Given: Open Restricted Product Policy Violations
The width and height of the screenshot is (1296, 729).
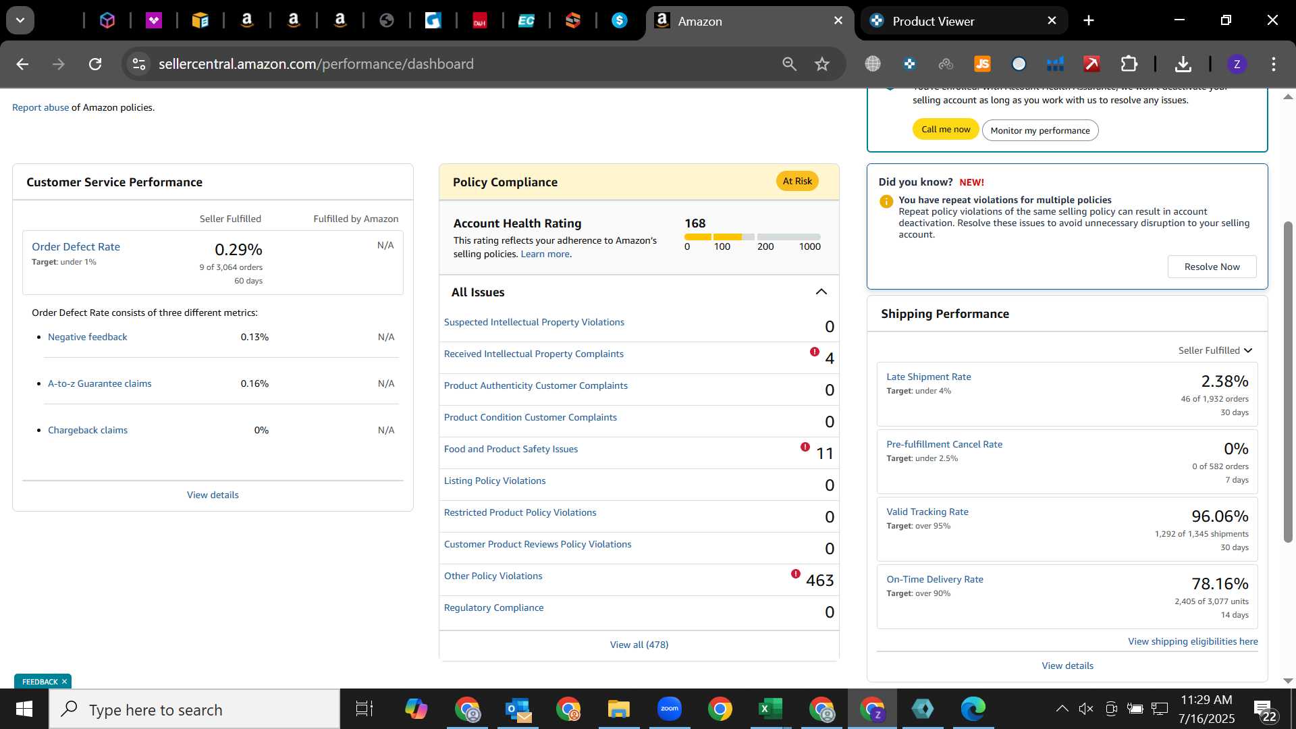Looking at the screenshot, I should click(x=520, y=512).
